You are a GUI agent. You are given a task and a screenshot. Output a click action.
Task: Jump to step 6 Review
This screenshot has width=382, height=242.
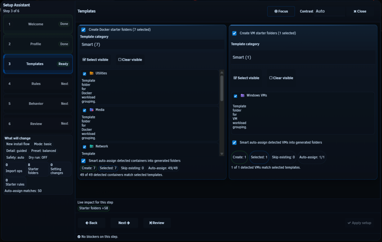[38, 124]
